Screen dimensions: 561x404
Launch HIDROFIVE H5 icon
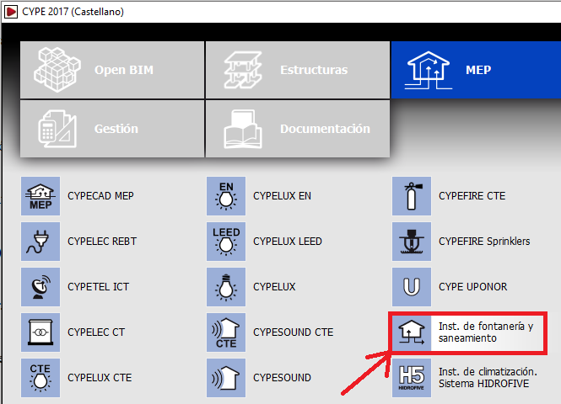click(412, 378)
